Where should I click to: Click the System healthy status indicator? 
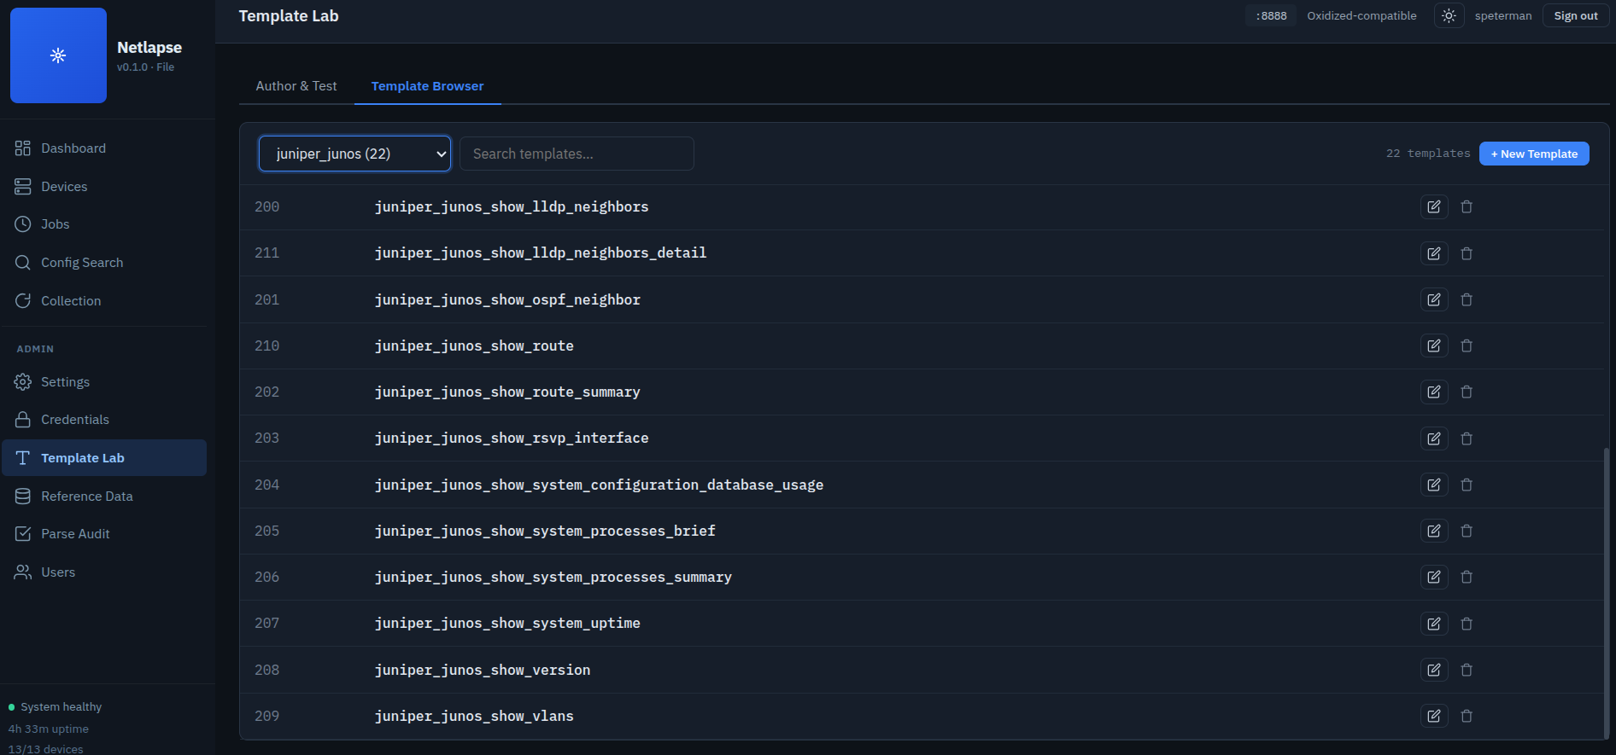point(56,707)
